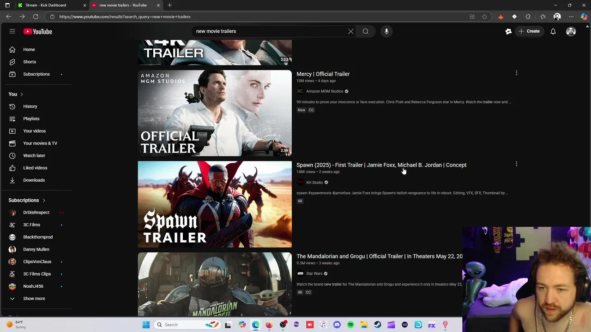The image size is (591, 332).
Task: Go back with the browser arrow
Action: pos(8,17)
